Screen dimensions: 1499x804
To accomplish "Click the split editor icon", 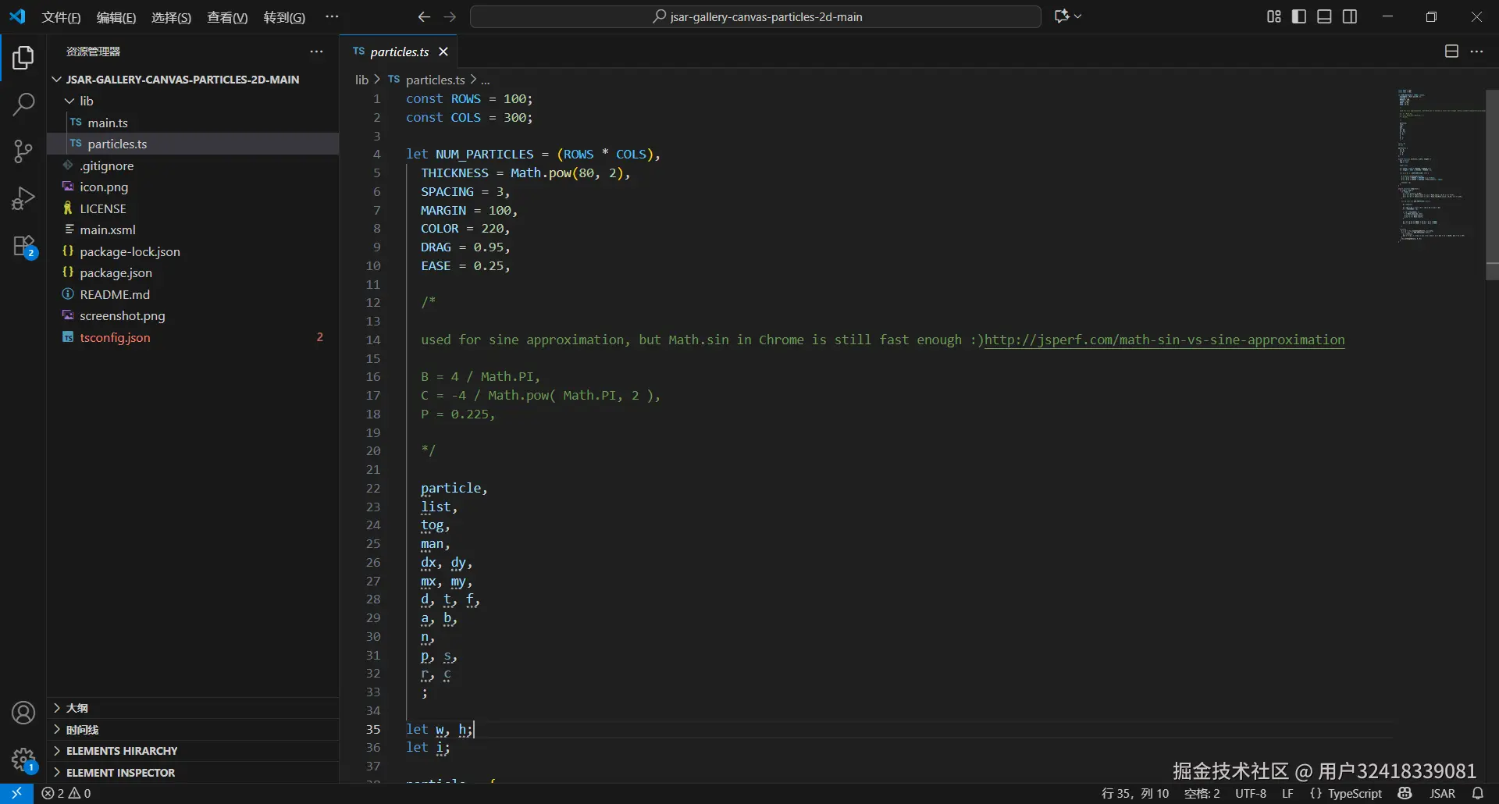I will (x=1451, y=52).
